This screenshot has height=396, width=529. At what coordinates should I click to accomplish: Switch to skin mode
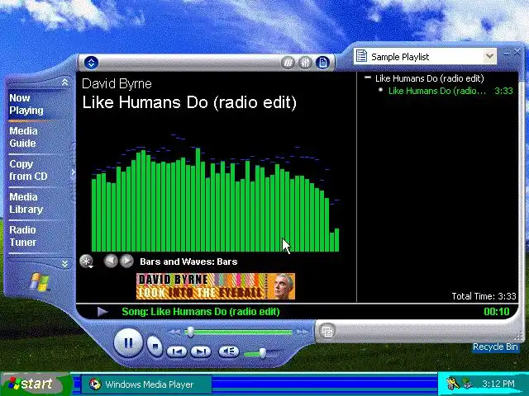(327, 332)
